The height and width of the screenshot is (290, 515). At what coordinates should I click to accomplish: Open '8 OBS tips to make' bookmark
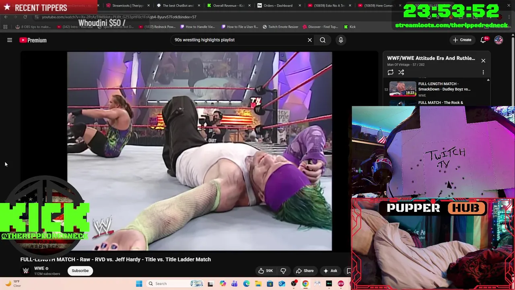point(33,27)
